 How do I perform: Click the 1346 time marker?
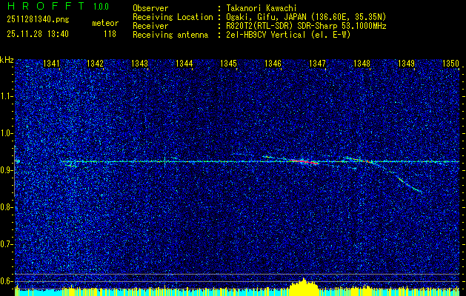pyautogui.click(x=273, y=64)
